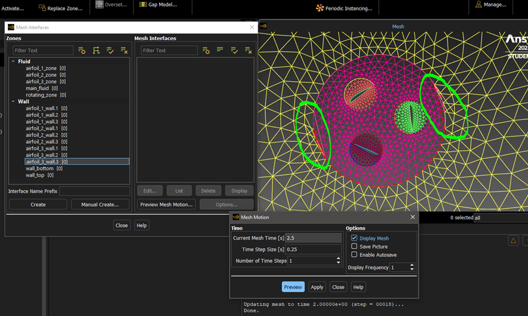Click Zones toggle tree view icon
528x316 pixels.
pyautogui.click(x=96, y=51)
